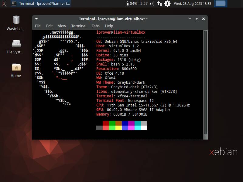This screenshot has height=182, width=243.
Task: Click the dark gray color block in terminal
Action: click(x=99, y=128)
